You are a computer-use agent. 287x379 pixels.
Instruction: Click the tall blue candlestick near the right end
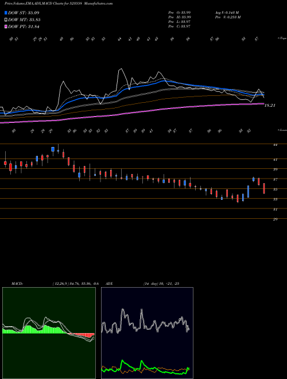(x=248, y=191)
